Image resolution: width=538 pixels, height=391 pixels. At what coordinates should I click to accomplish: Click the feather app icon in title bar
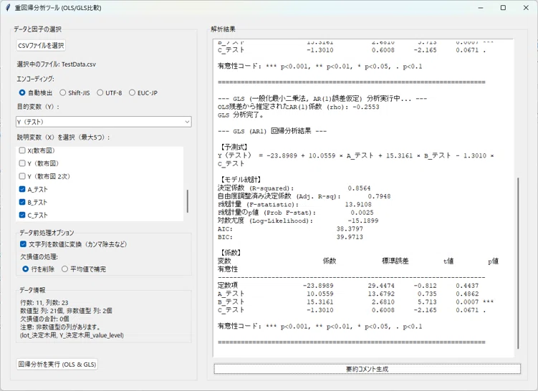8,8
